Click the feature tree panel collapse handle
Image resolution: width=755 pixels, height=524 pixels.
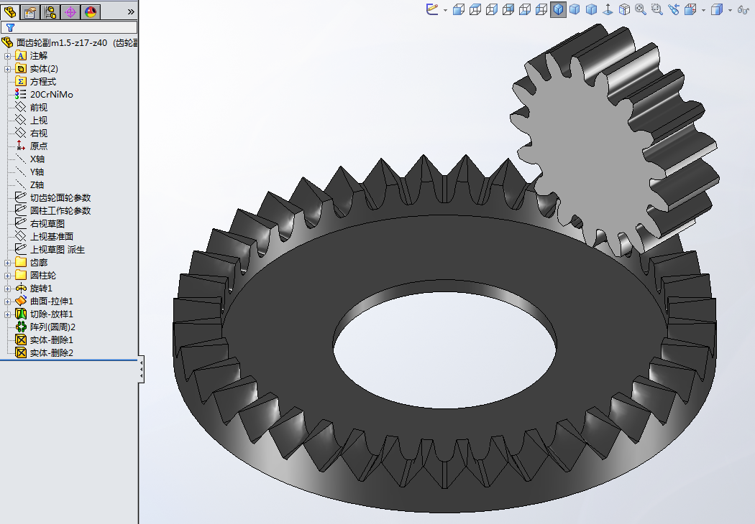click(141, 369)
